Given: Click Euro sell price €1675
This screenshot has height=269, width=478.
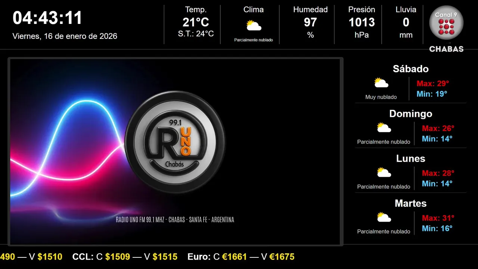Looking at the screenshot, I should [282, 257].
